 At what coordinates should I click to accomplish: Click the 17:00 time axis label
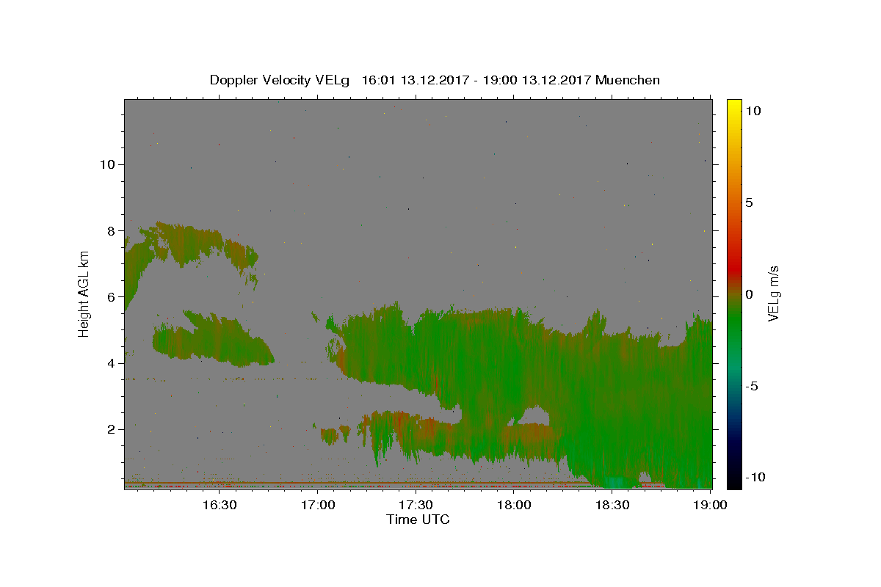(x=318, y=505)
